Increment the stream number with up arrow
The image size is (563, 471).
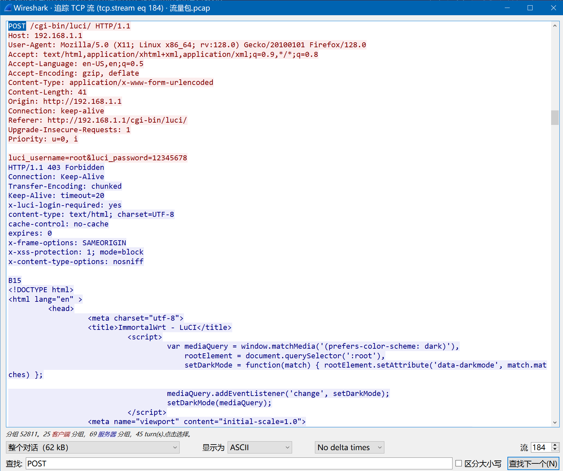(555, 445)
